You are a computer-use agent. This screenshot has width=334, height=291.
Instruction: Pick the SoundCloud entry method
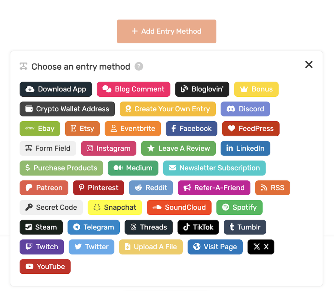(x=179, y=207)
